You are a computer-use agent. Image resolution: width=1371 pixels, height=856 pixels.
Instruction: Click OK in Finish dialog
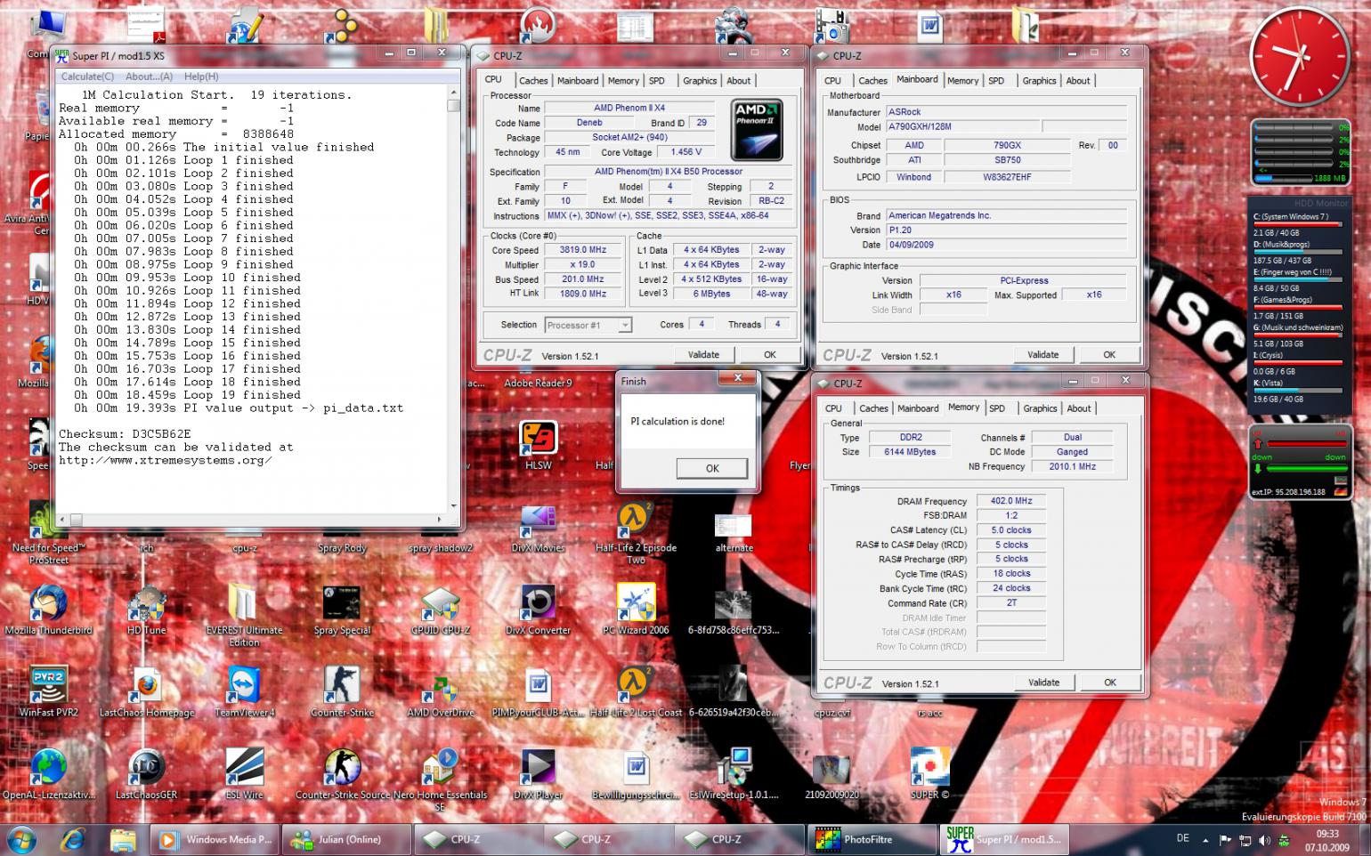[x=712, y=468]
